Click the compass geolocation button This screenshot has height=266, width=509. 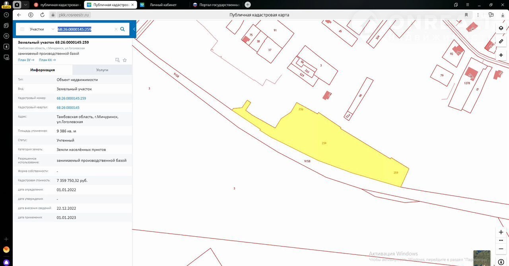click(501, 55)
